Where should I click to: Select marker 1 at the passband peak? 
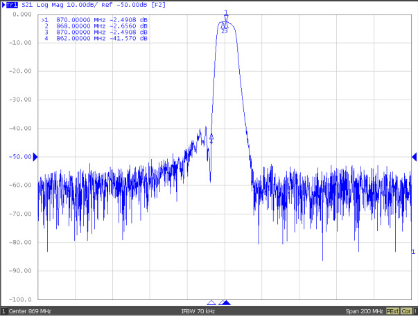(x=226, y=17)
